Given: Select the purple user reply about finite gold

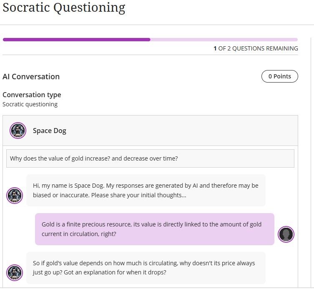Looking at the screenshot, I should tap(154, 229).
